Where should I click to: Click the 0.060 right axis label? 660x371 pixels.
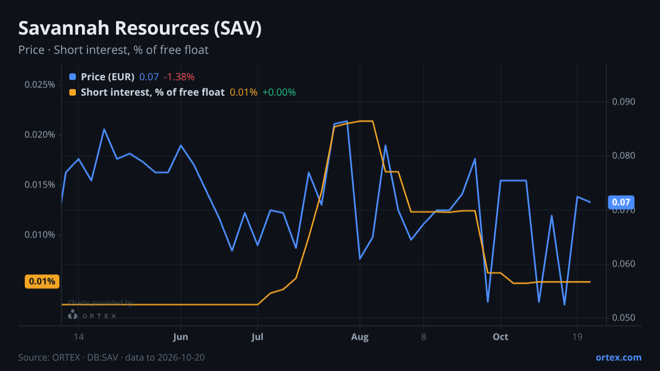pos(623,264)
